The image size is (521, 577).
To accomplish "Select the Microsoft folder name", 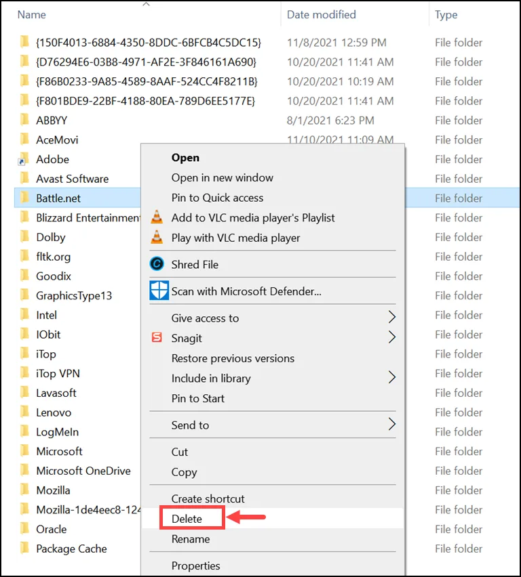I will coord(59,451).
